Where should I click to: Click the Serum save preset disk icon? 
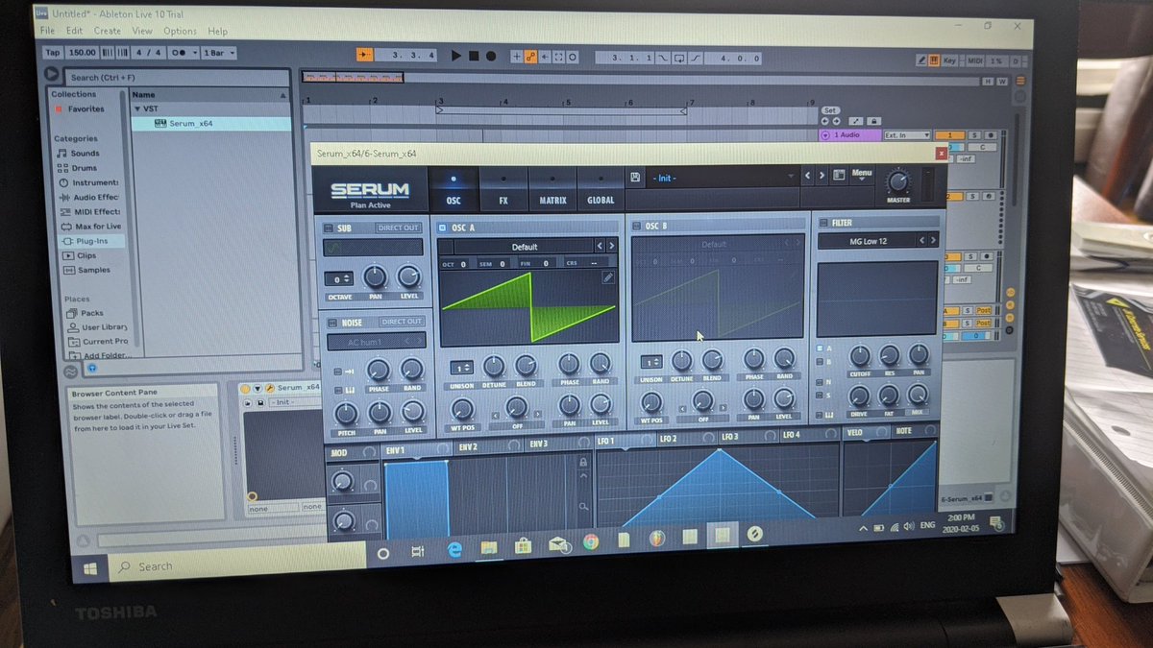pyautogui.click(x=635, y=178)
